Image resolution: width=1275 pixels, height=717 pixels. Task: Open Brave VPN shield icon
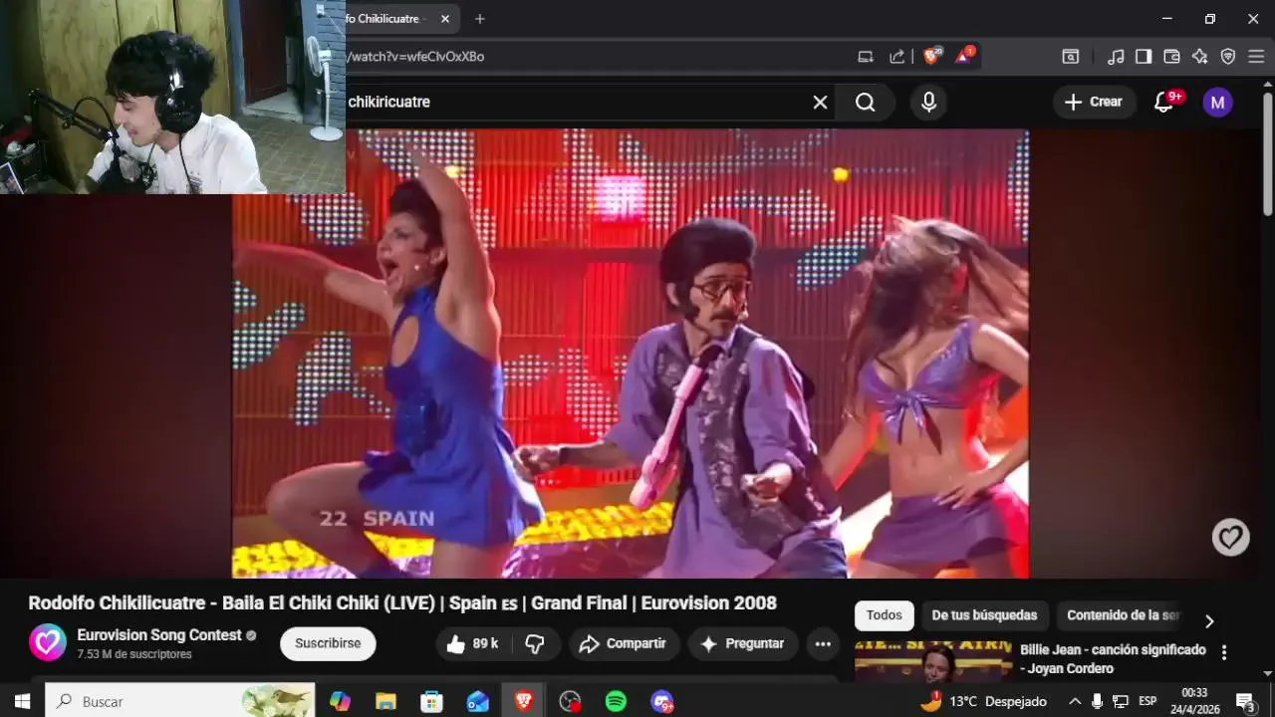pos(1227,57)
